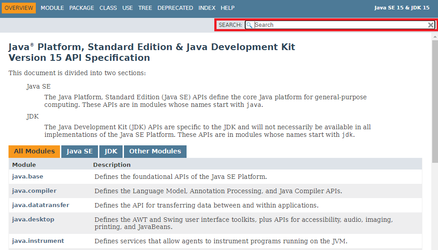Click the java.base description text
This screenshot has height=250, width=438.
(x=180, y=177)
